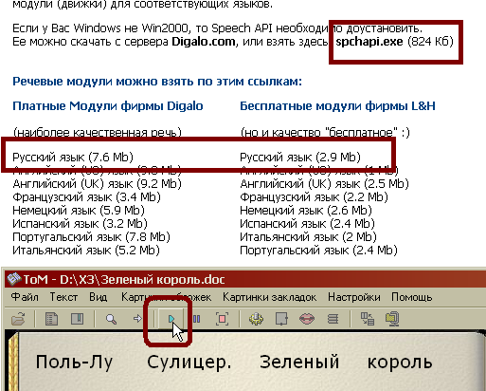This screenshot has width=486, height=391.
Task: Click the go-to arrow icon
Action: click(x=137, y=318)
